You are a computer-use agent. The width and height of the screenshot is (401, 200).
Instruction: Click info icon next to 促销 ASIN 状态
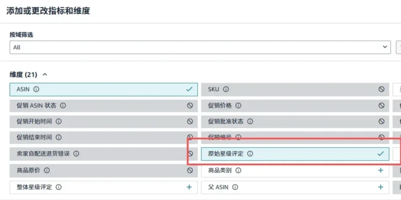click(63, 106)
